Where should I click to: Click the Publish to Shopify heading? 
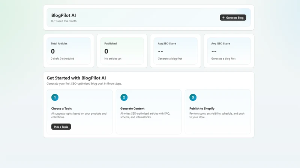click(202, 109)
